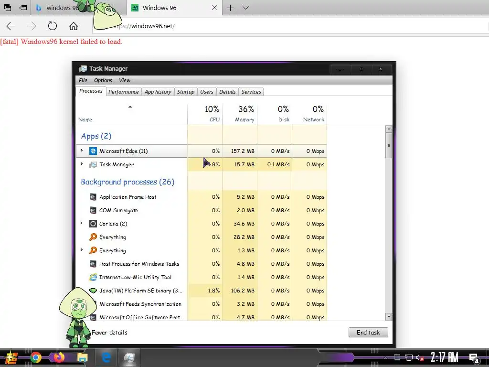Switch to the Details tab

coord(227,92)
